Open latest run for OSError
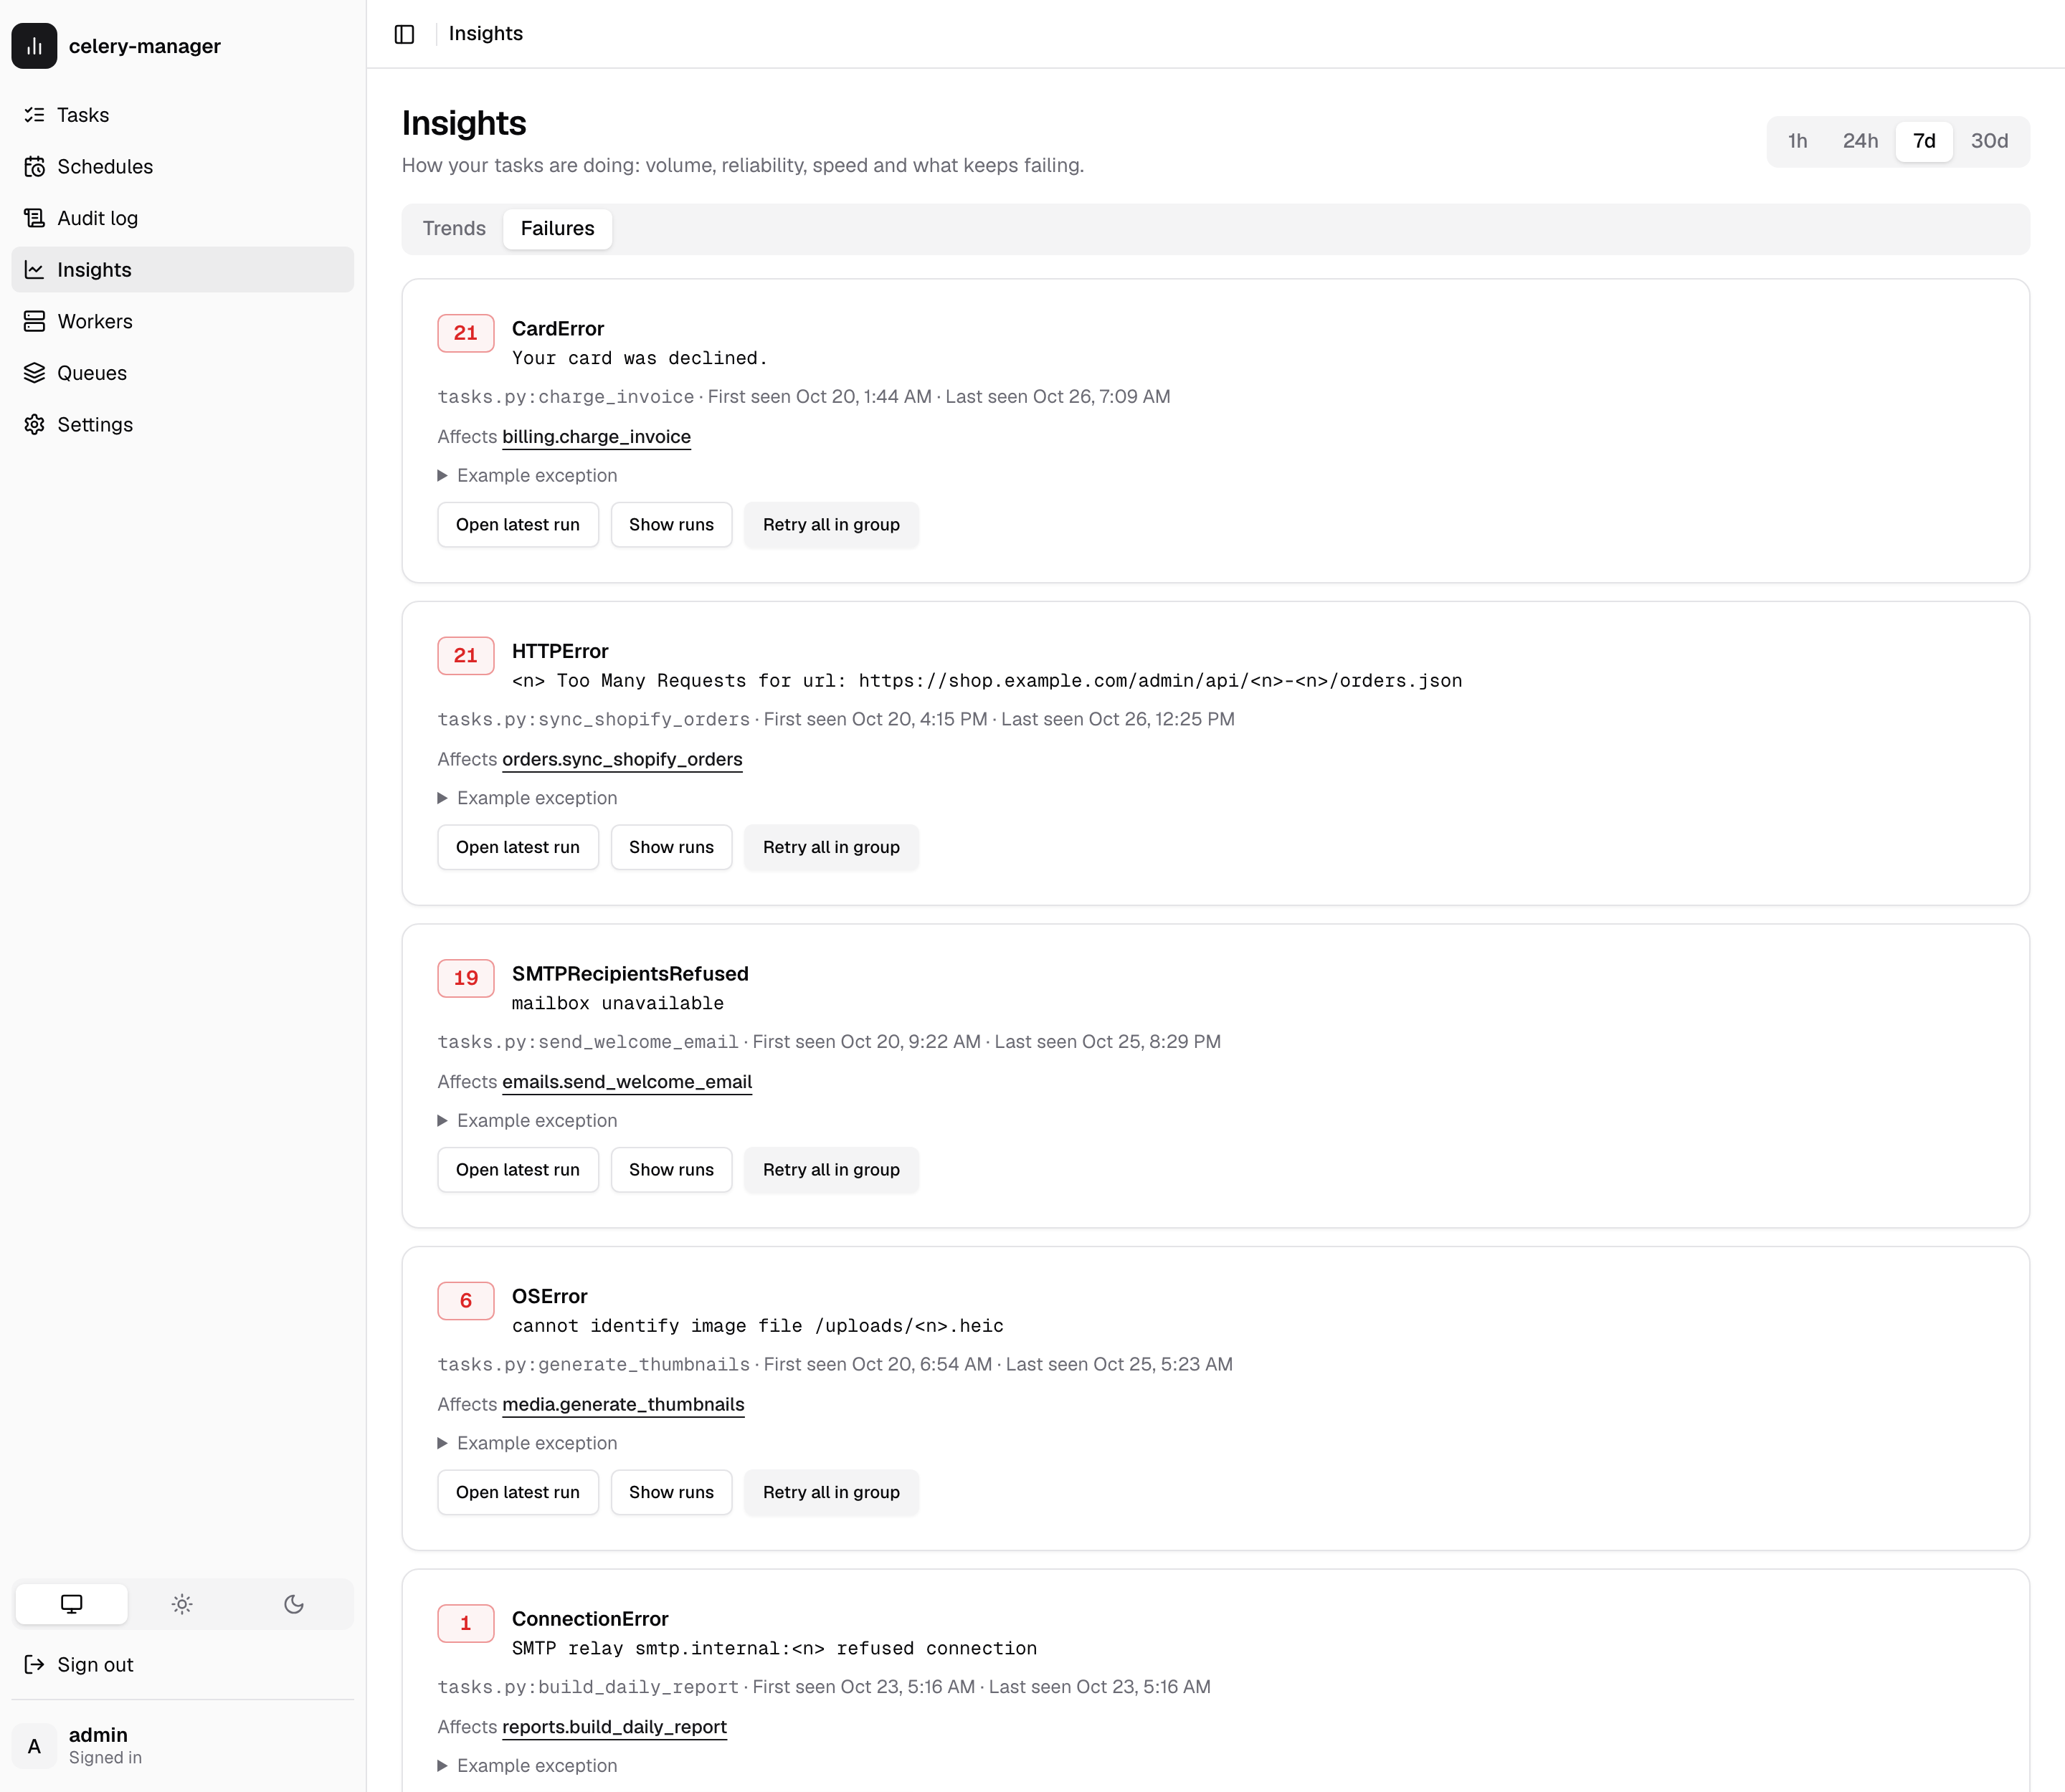2065x1792 pixels. (x=517, y=1492)
